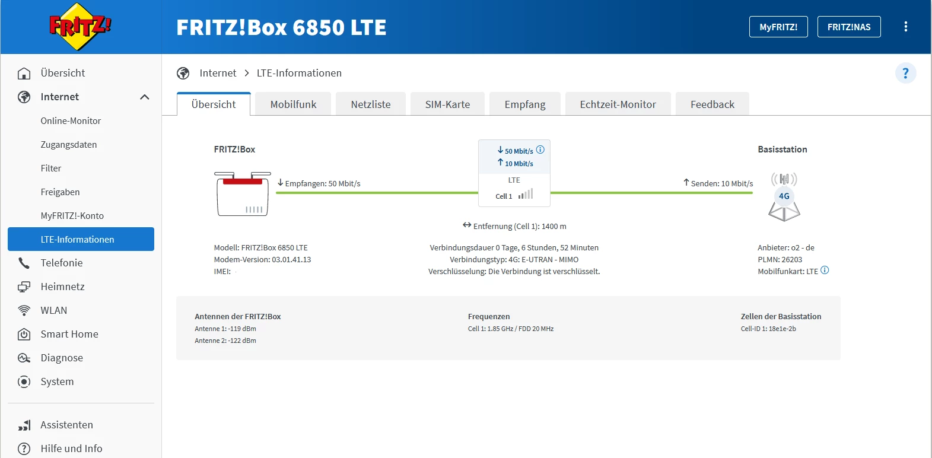Open the help question mark icon

pyautogui.click(x=905, y=73)
